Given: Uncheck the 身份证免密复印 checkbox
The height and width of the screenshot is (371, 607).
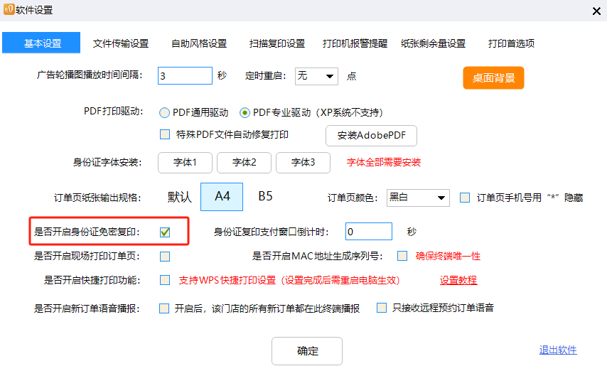Looking at the screenshot, I should [165, 232].
